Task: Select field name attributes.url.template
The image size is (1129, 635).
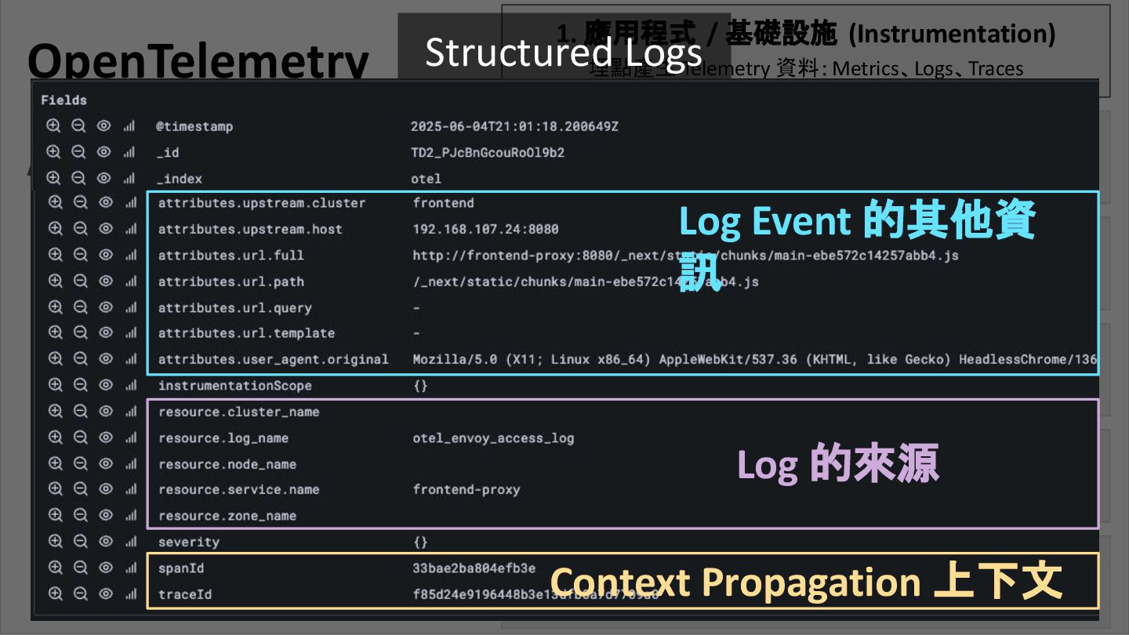Action: coord(247,333)
